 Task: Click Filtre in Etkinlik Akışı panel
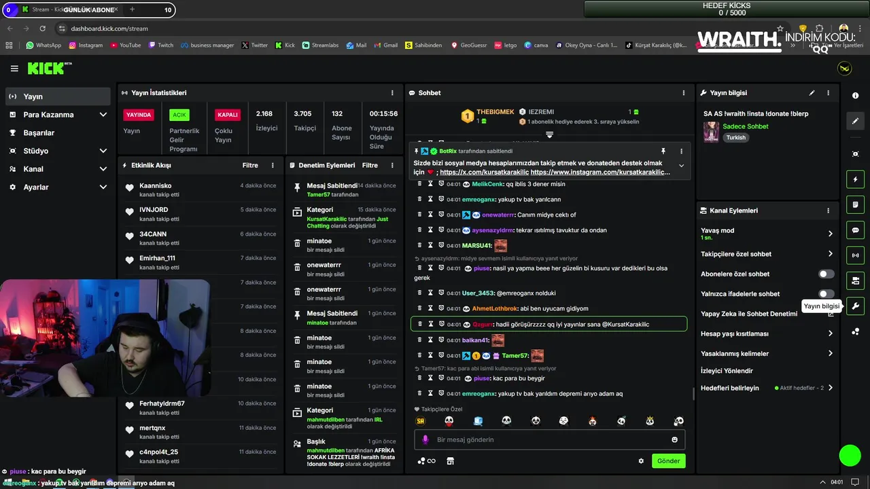(250, 165)
